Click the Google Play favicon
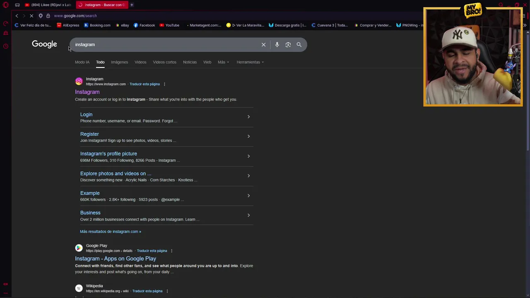This screenshot has width=530, height=298. coord(79,248)
